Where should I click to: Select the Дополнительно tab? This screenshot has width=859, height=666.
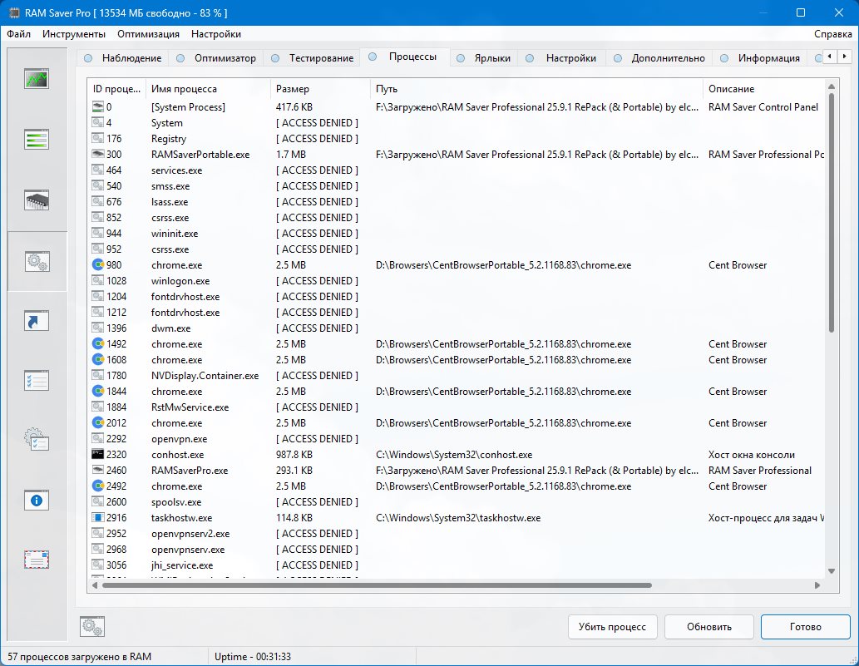pos(667,58)
